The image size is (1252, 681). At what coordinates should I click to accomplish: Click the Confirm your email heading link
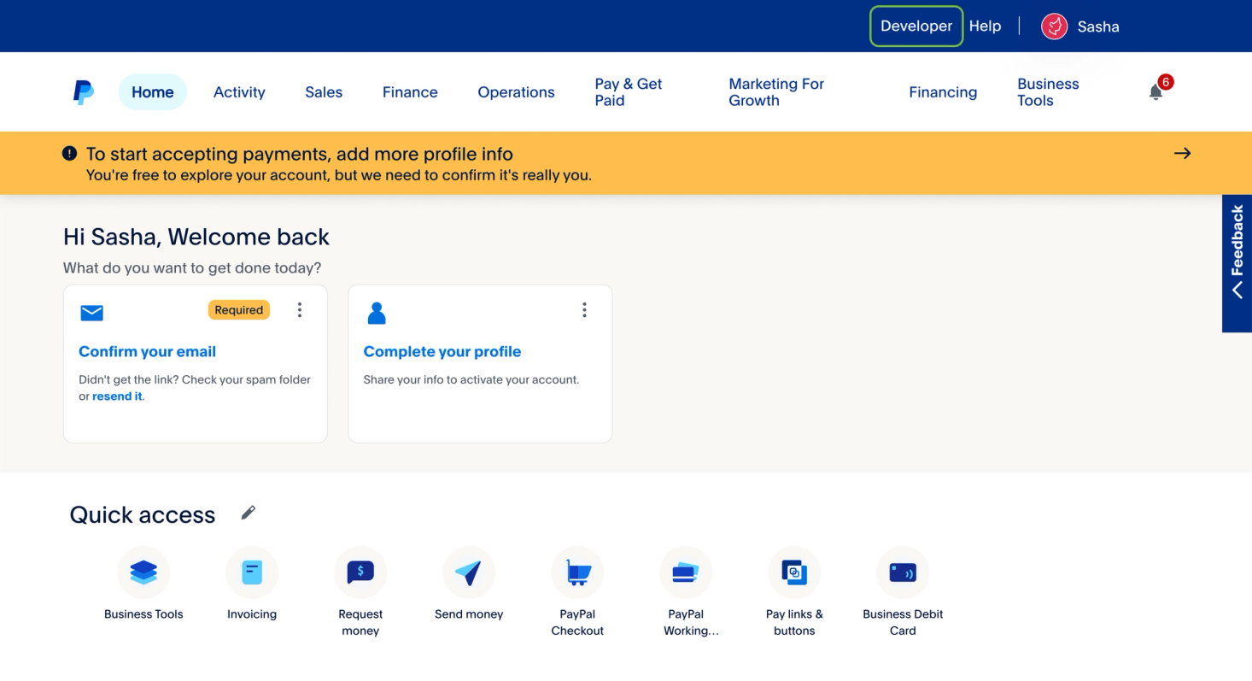[x=147, y=351]
